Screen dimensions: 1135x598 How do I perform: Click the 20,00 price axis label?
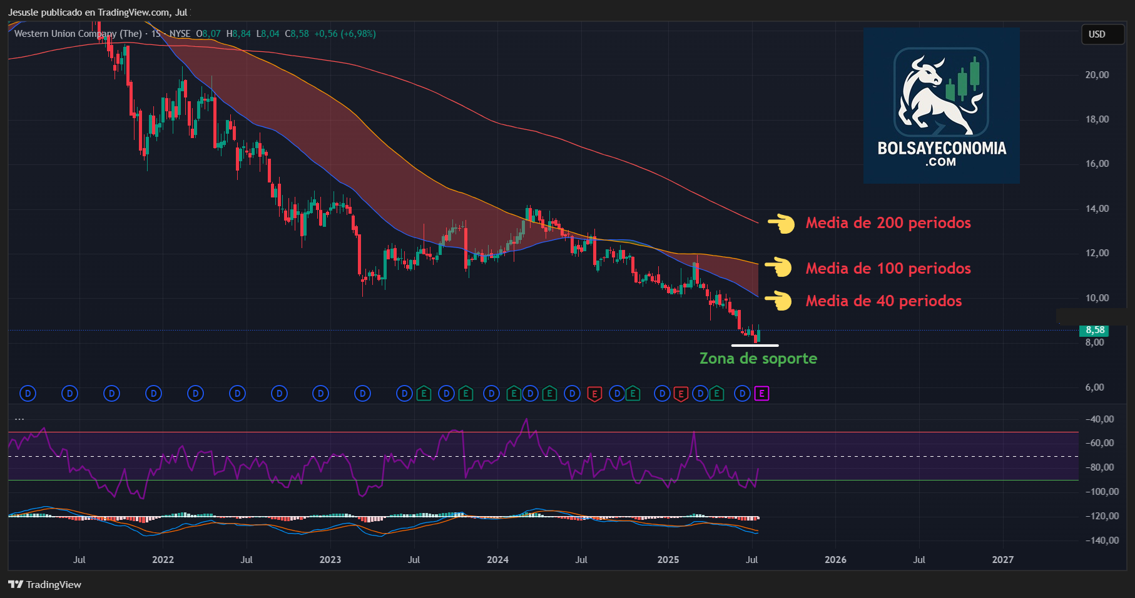pyautogui.click(x=1097, y=74)
